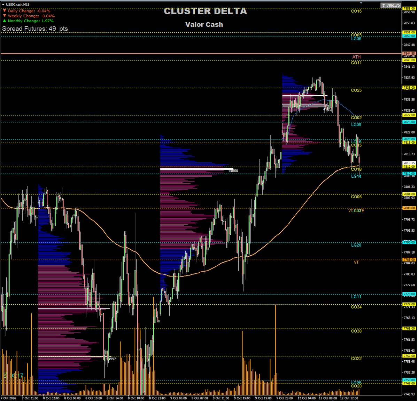The image size is (418, 401).
Task: Click the 7825.00 cyan price tag
Action: (x=409, y=122)
